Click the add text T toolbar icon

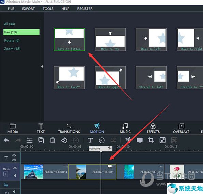(x=90, y=140)
